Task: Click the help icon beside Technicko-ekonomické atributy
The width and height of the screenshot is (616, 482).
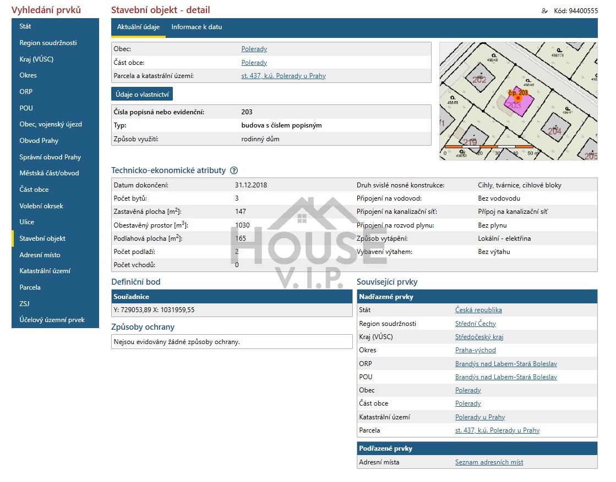Action: click(234, 171)
